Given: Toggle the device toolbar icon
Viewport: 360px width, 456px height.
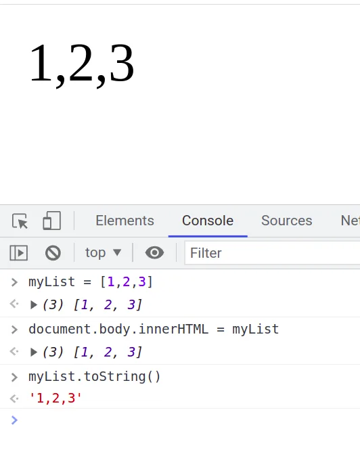Looking at the screenshot, I should (x=51, y=221).
